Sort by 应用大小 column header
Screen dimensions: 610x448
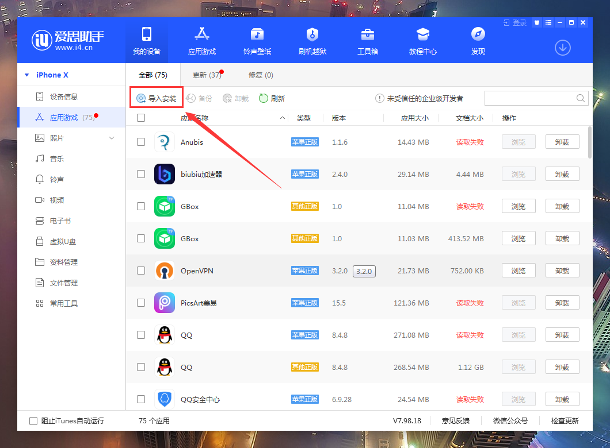pyautogui.click(x=415, y=118)
